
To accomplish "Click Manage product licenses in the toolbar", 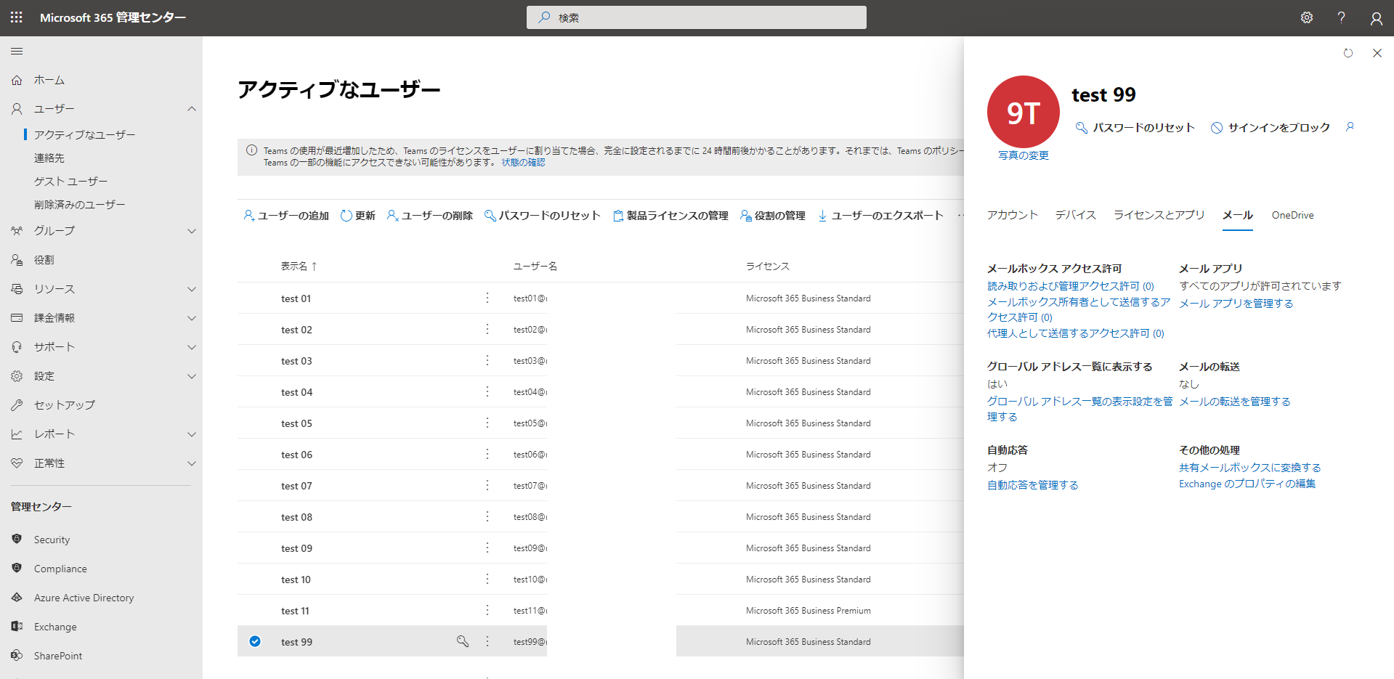I will [x=670, y=216].
